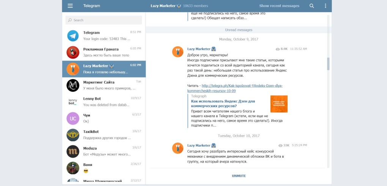Viewport: 387px width, 186px height.
Task: Open TaxikBot chat avatar
Action: pyautogui.click(x=73, y=135)
